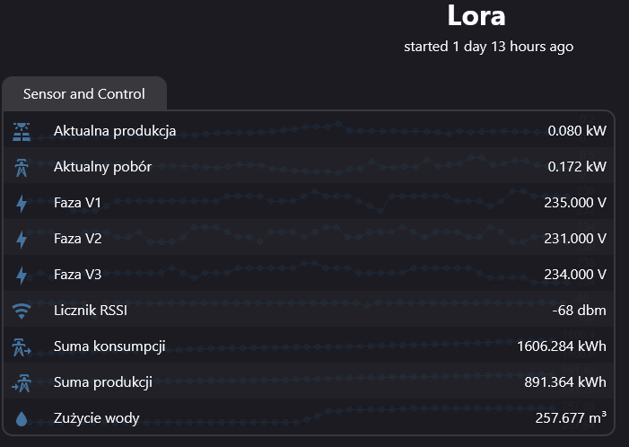The width and height of the screenshot is (629, 447).
Task: Click the started 1 day 13 hours ago text
Action: tap(488, 47)
